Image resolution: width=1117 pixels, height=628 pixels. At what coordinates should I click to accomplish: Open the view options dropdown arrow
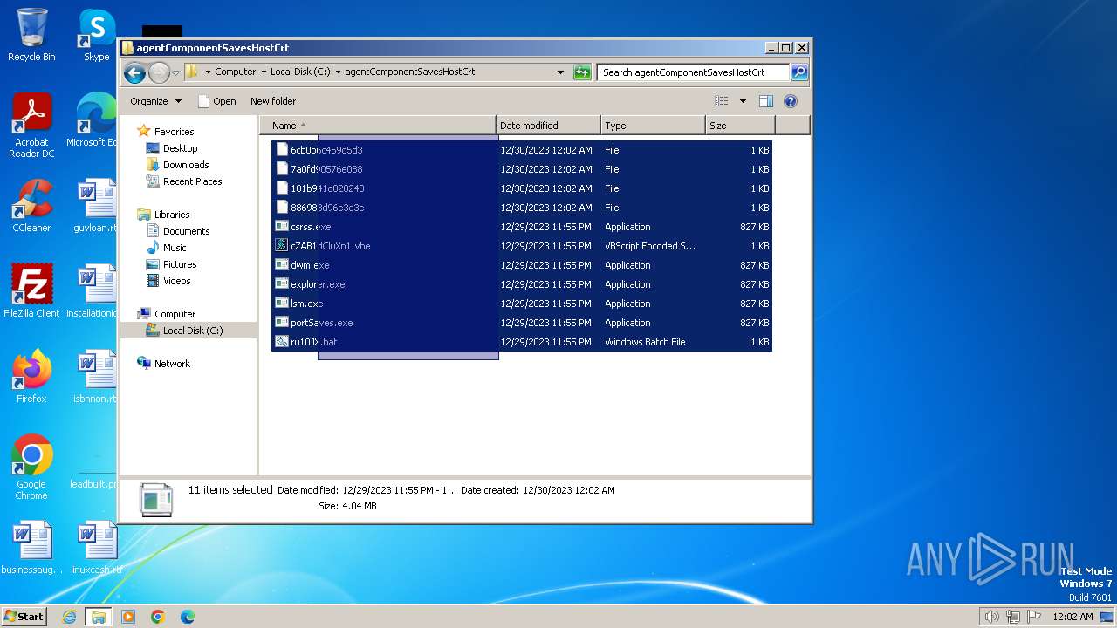pyautogui.click(x=743, y=101)
